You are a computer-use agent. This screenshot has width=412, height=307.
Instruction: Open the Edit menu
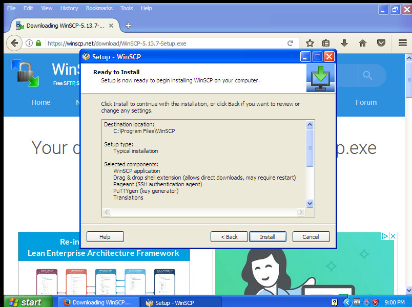(x=28, y=8)
